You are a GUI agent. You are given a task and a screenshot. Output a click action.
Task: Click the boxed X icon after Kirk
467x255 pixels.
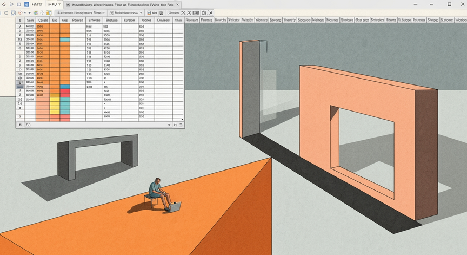162,13
